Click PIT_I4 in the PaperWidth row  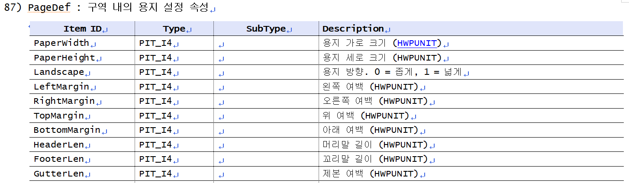(x=156, y=43)
